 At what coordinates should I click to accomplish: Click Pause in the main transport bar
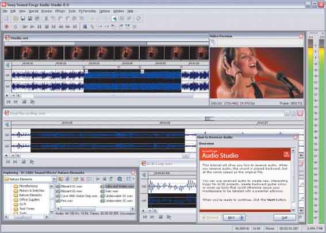[39, 26]
